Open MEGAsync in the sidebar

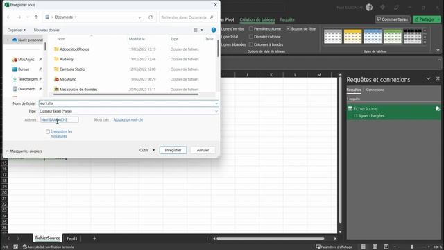tap(26, 60)
